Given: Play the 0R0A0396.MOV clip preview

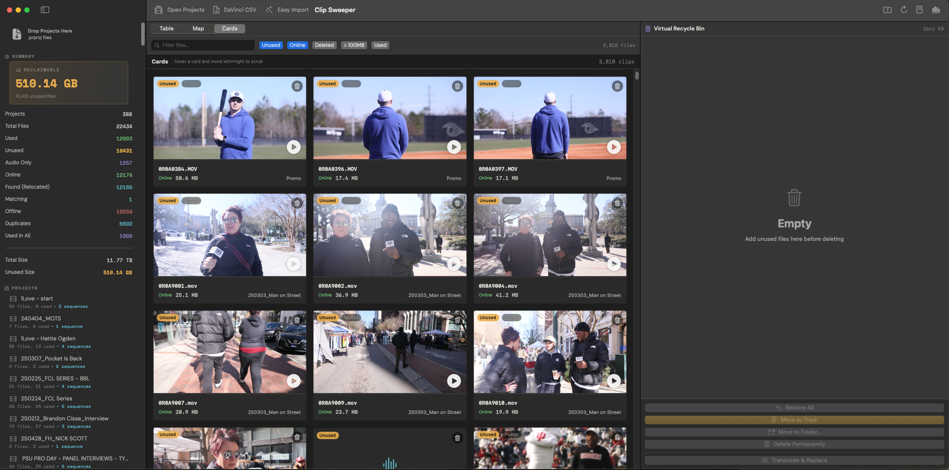Looking at the screenshot, I should pyautogui.click(x=454, y=147).
